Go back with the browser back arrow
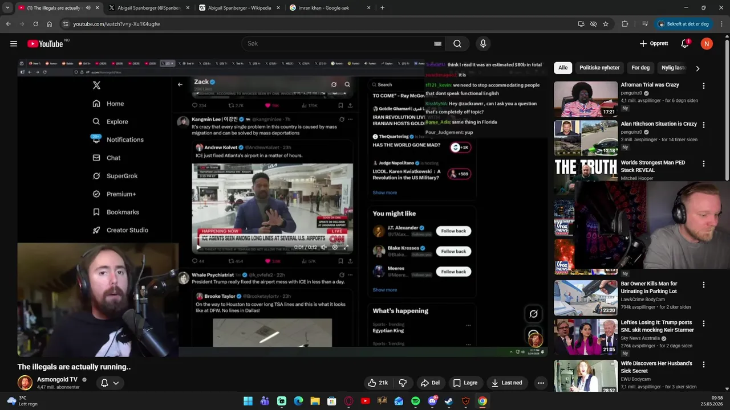Viewport: 730px width, 410px height. point(8,24)
